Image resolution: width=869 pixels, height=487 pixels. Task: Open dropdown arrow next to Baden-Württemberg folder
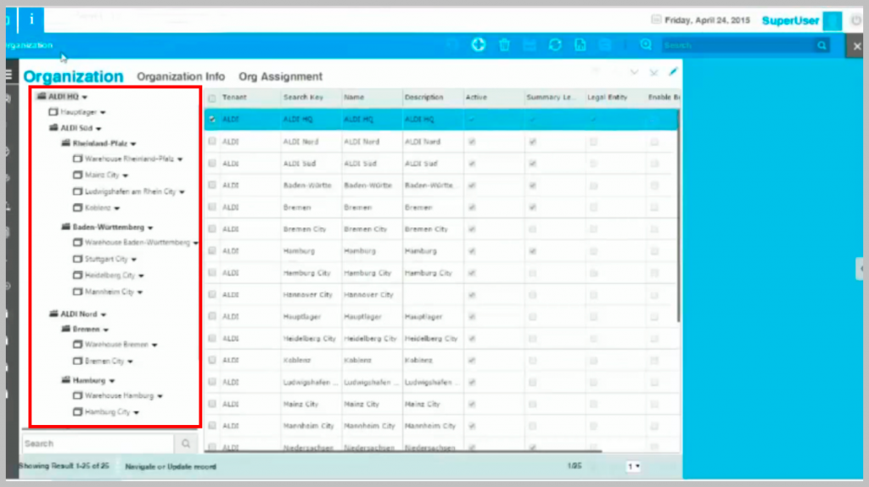[150, 227]
